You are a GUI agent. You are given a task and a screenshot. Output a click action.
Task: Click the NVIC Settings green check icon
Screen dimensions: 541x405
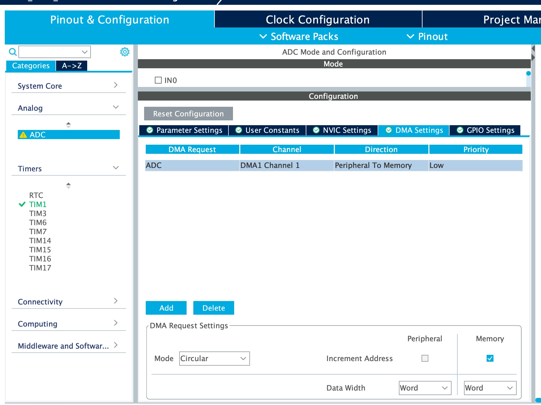point(316,130)
